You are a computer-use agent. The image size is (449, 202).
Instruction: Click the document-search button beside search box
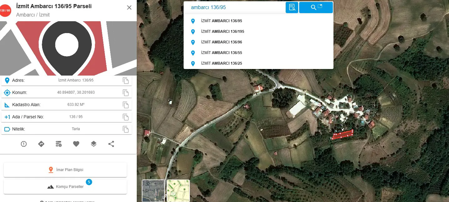pos(292,7)
